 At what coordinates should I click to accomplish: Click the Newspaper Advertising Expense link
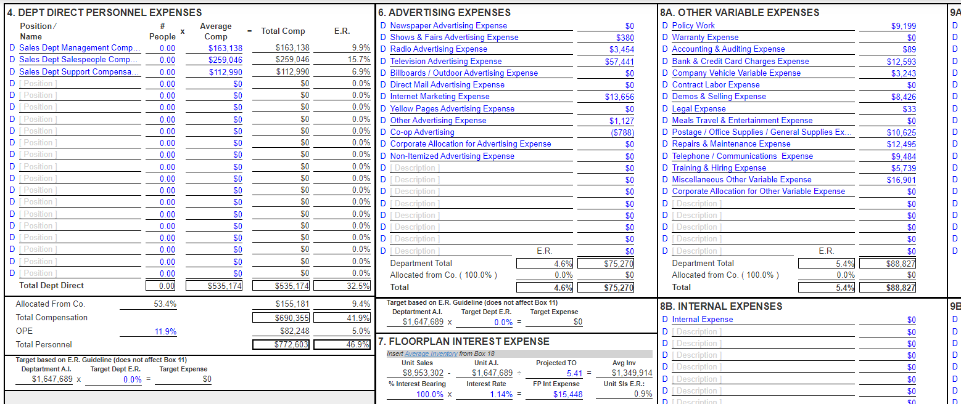coord(448,25)
